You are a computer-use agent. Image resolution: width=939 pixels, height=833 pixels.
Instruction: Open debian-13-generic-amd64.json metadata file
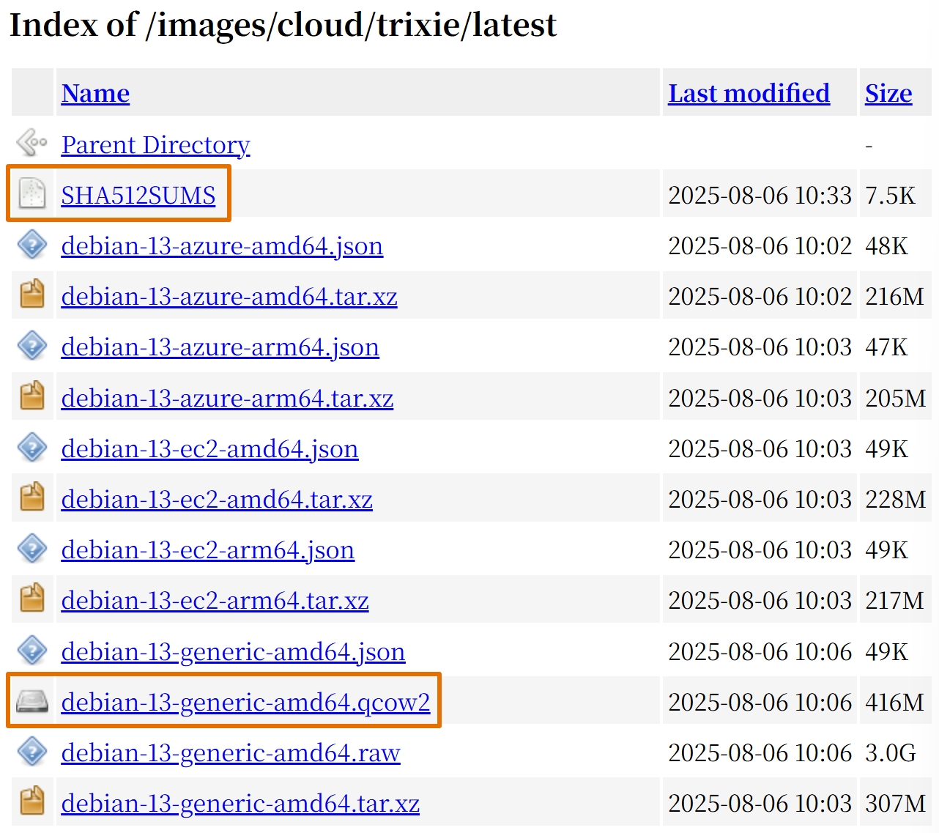click(233, 651)
